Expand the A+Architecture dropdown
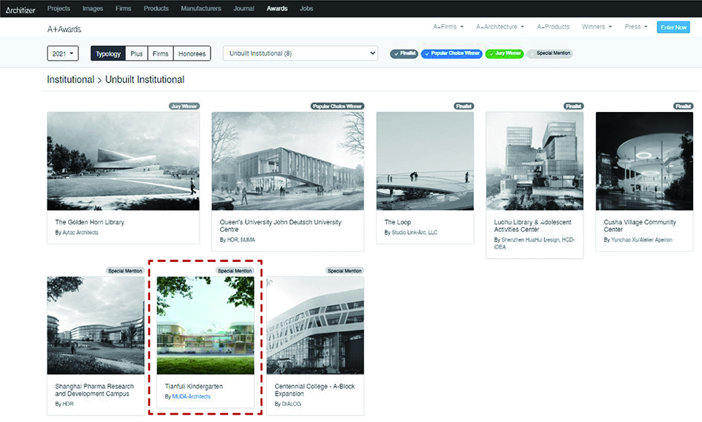 499,27
